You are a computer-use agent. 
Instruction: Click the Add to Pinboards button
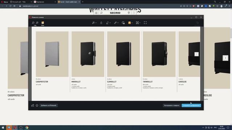(x=49, y=105)
